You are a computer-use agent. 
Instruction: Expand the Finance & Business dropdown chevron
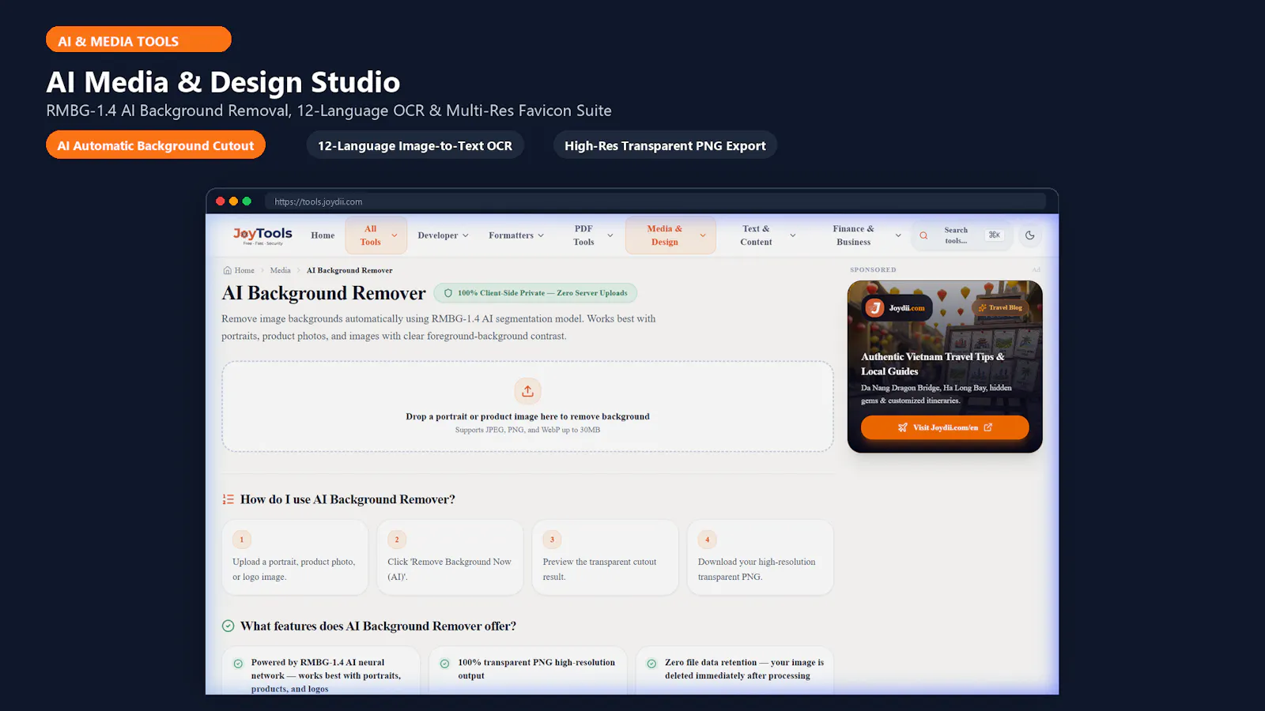pos(898,235)
